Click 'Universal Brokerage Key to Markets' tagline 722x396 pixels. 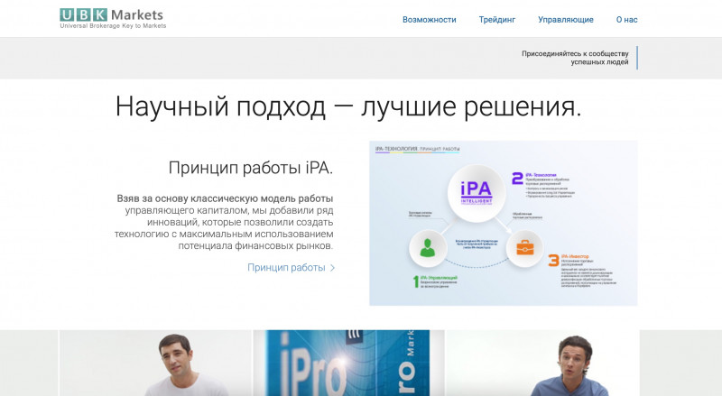pos(113,26)
